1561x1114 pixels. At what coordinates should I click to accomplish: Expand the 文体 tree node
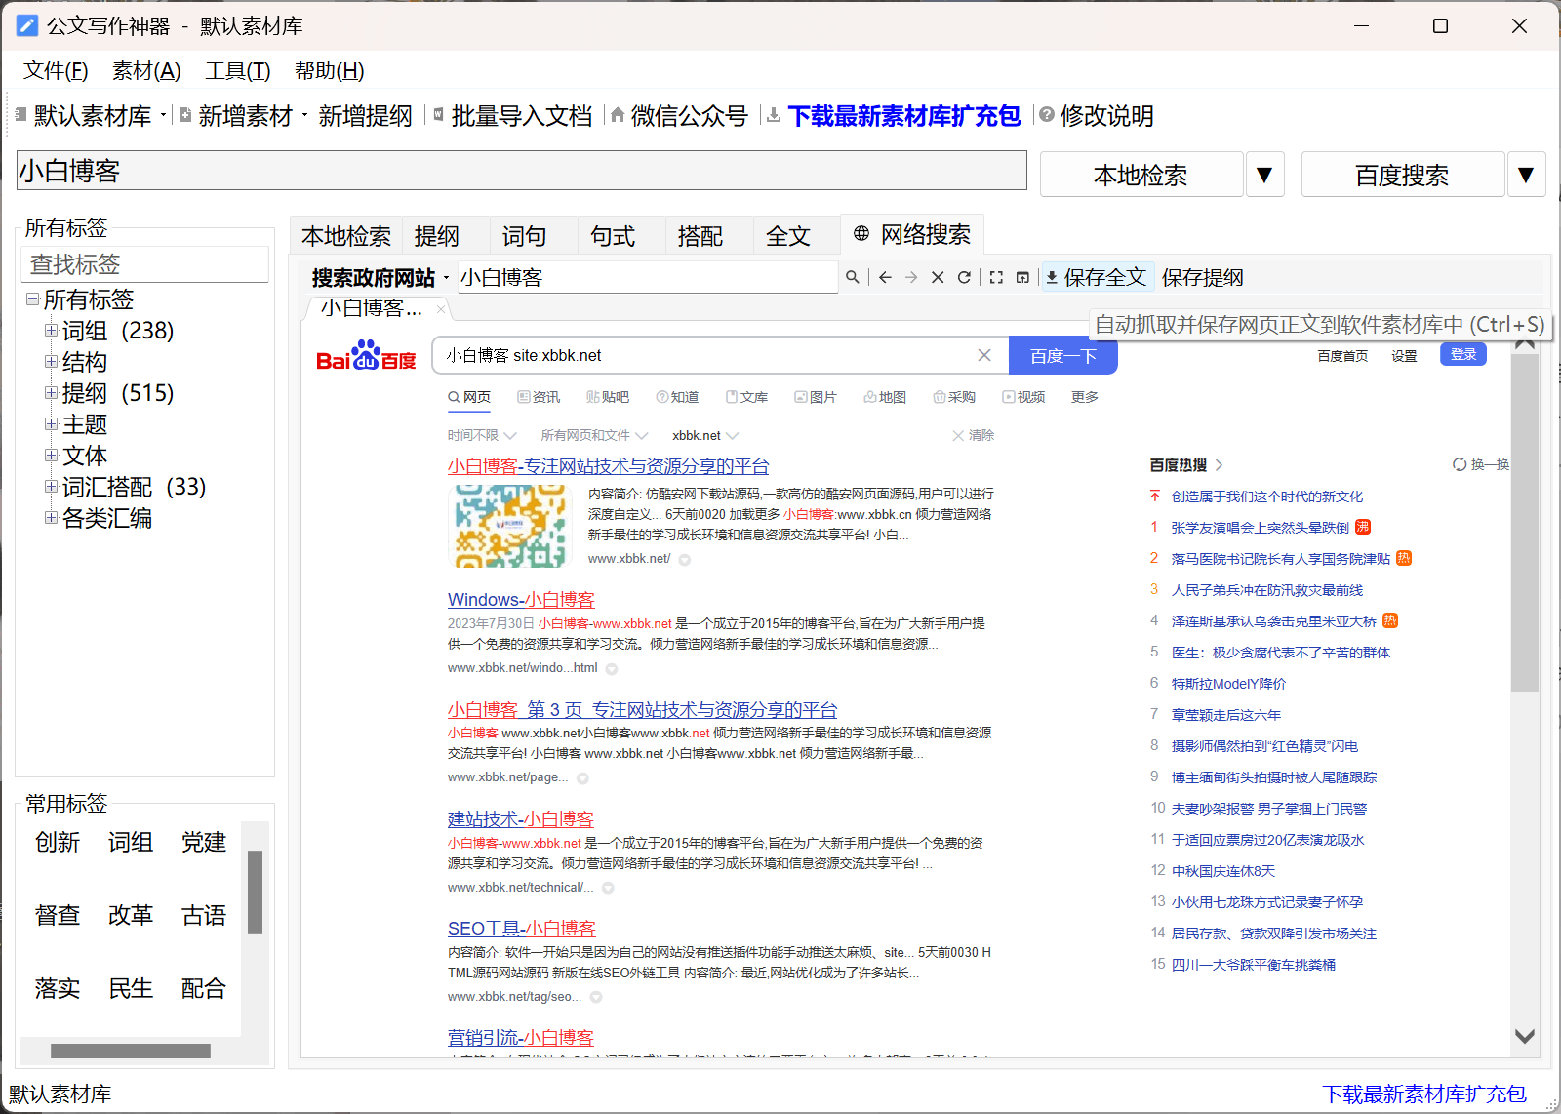[51, 456]
